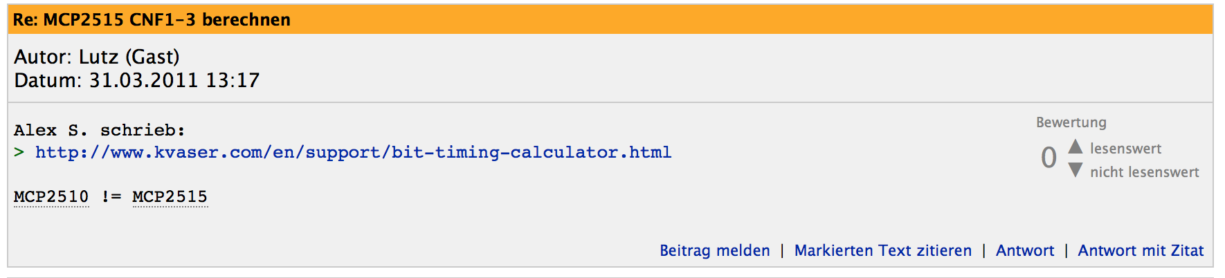
Task: Click the 'Autor:' label
Action: (44, 57)
